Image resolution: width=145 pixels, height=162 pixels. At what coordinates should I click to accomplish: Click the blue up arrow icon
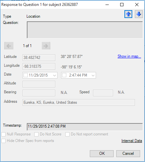128,14
